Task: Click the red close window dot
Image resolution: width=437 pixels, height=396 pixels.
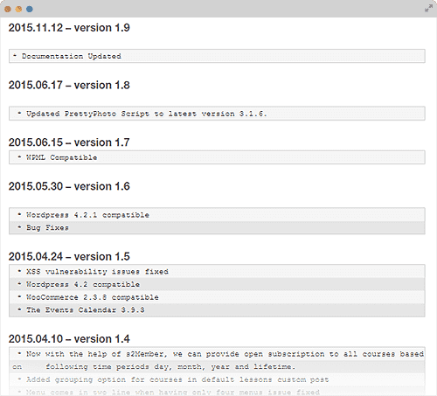Action: pyautogui.click(x=8, y=9)
